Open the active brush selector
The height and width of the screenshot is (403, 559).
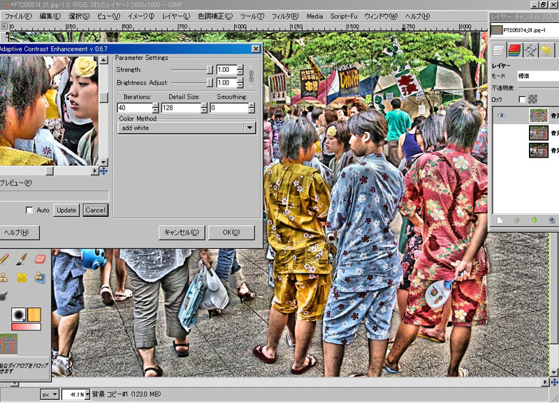coord(18,314)
